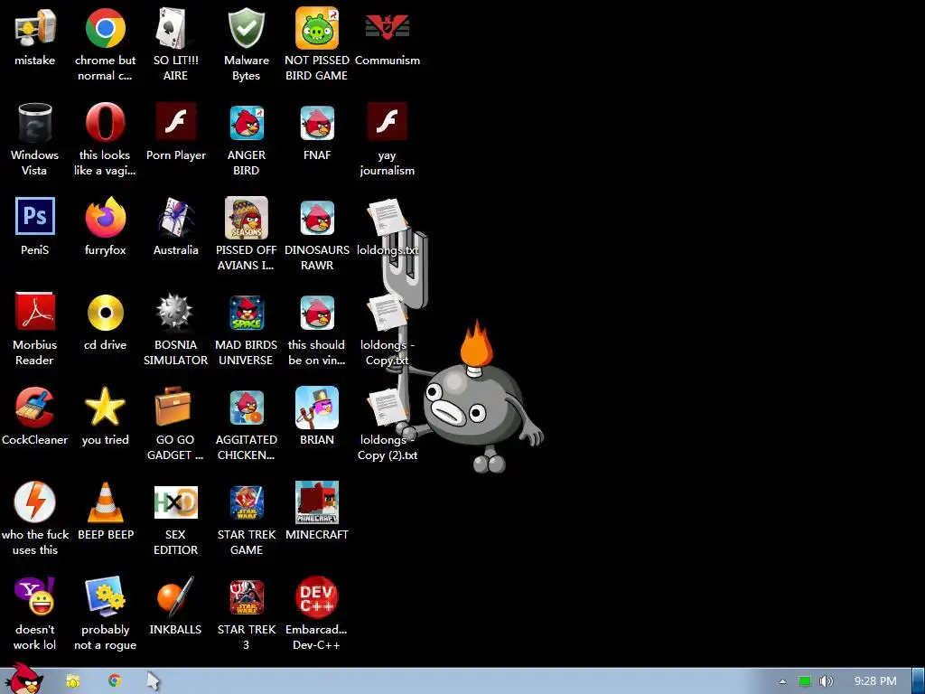The width and height of the screenshot is (925, 694).
Task: Launch the STAR TREK GAME icon
Action: point(246,502)
